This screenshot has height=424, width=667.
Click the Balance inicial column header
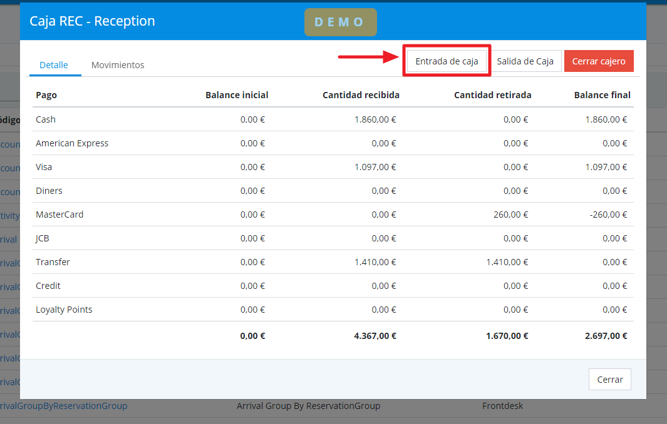237,95
